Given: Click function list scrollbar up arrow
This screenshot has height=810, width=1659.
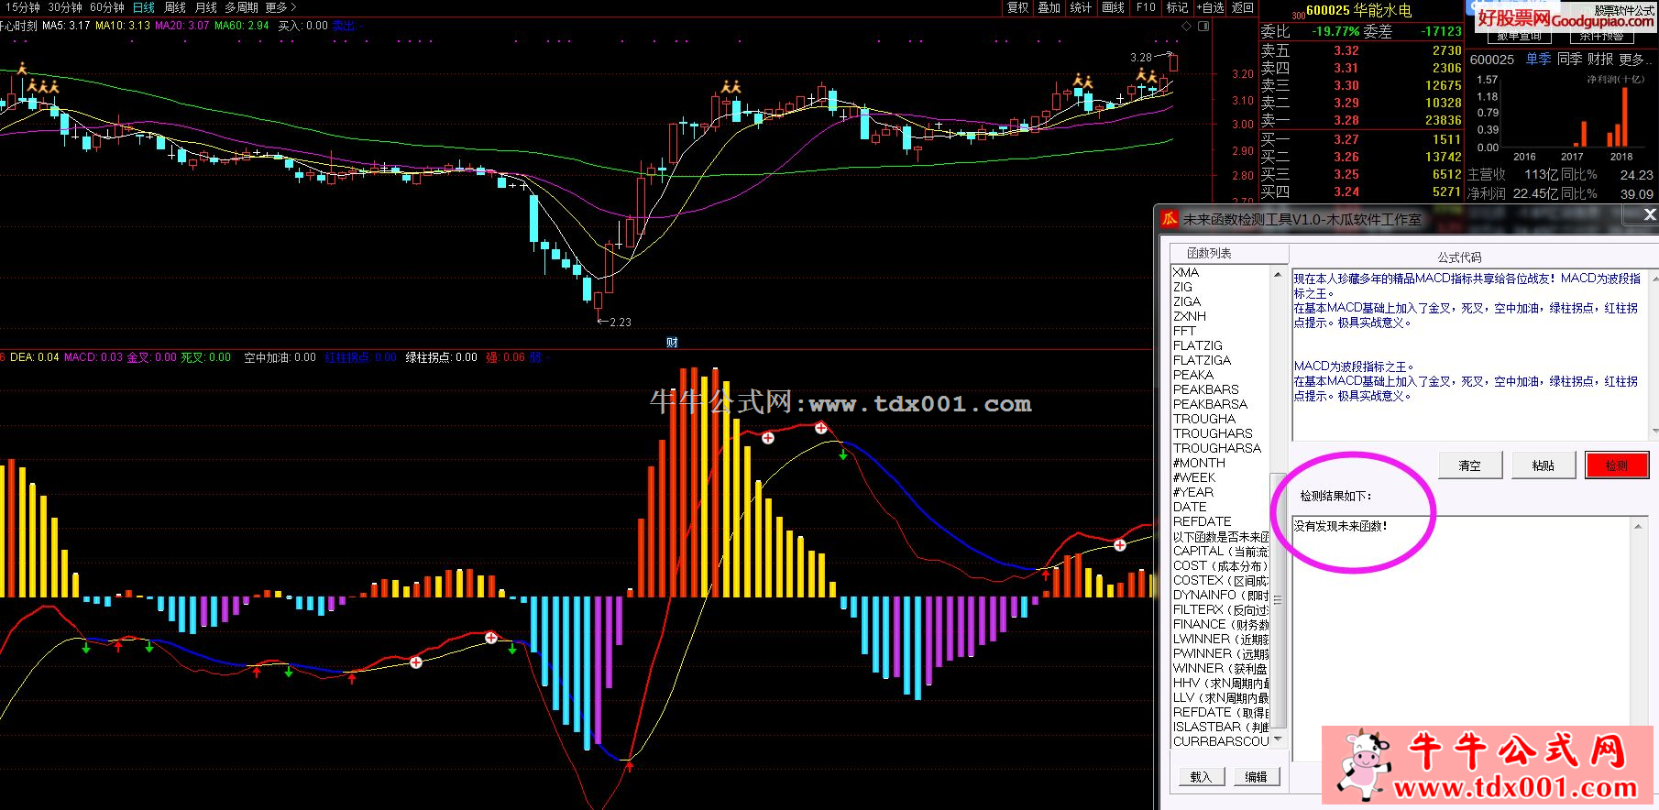Looking at the screenshot, I should coord(1278,274).
